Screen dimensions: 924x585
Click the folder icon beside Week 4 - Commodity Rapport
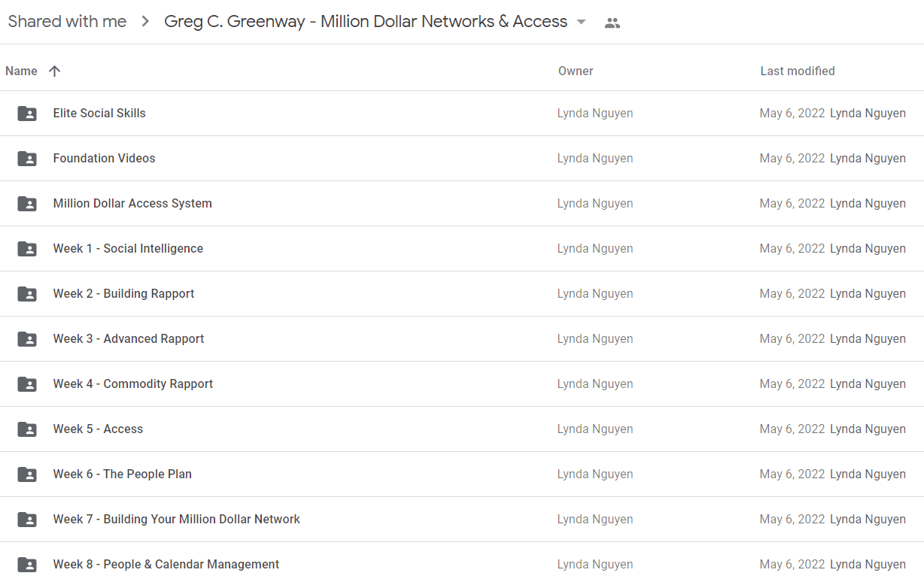point(27,384)
